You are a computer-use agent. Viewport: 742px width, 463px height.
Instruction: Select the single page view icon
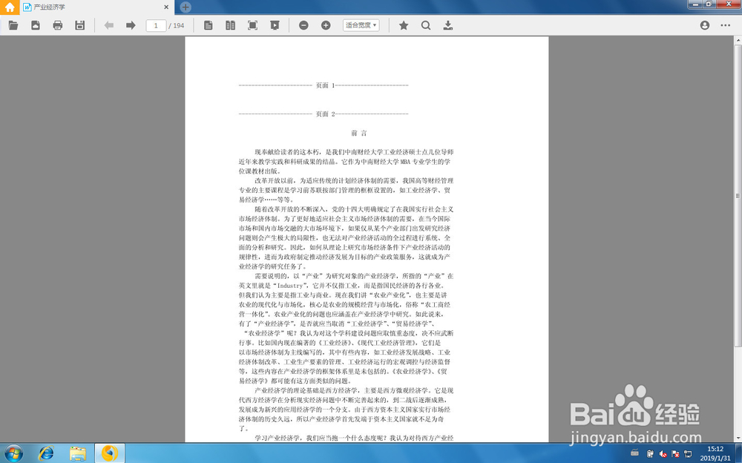pos(209,24)
